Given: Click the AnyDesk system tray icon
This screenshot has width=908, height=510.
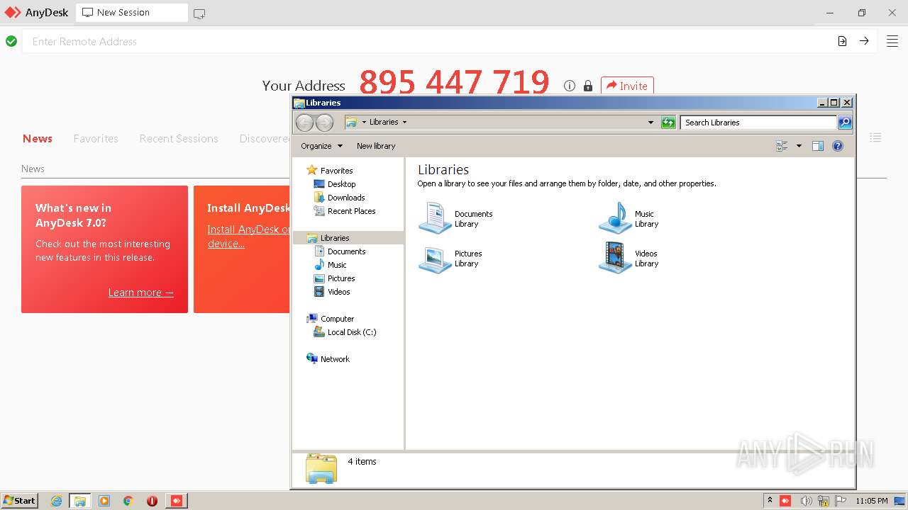Looking at the screenshot, I should point(785,501).
